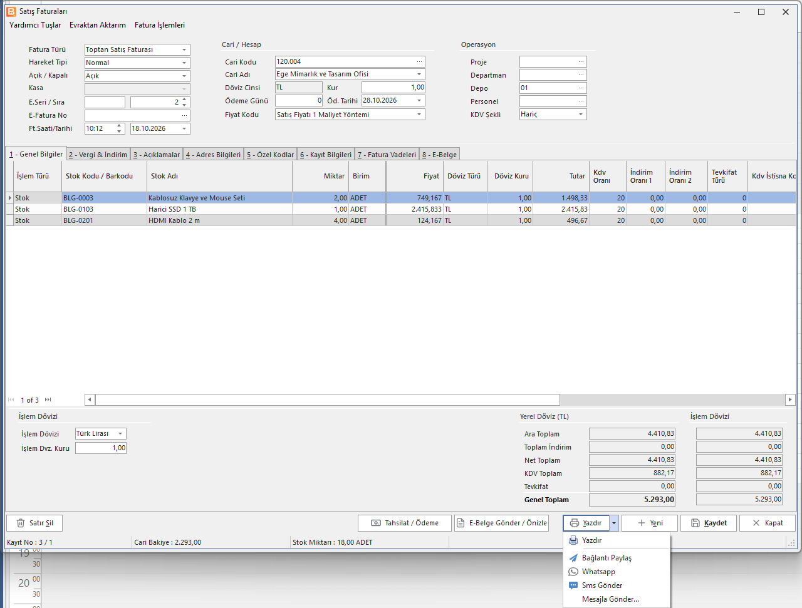802x608 pixels.
Task: Click the Ödeme Günü input field
Action: 299,100
